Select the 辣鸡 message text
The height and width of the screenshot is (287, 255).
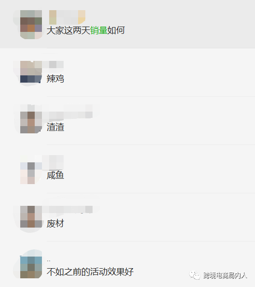(55, 79)
